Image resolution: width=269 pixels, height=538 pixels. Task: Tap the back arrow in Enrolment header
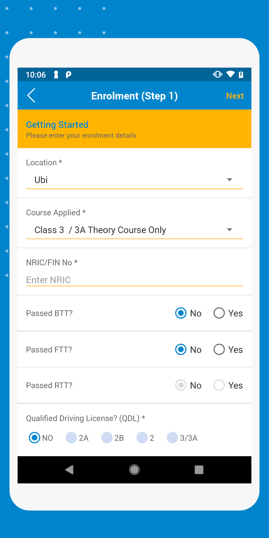[x=31, y=95]
